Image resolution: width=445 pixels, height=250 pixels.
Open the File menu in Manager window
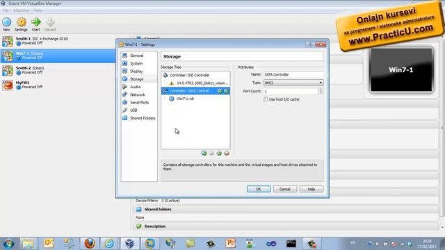tap(6, 10)
